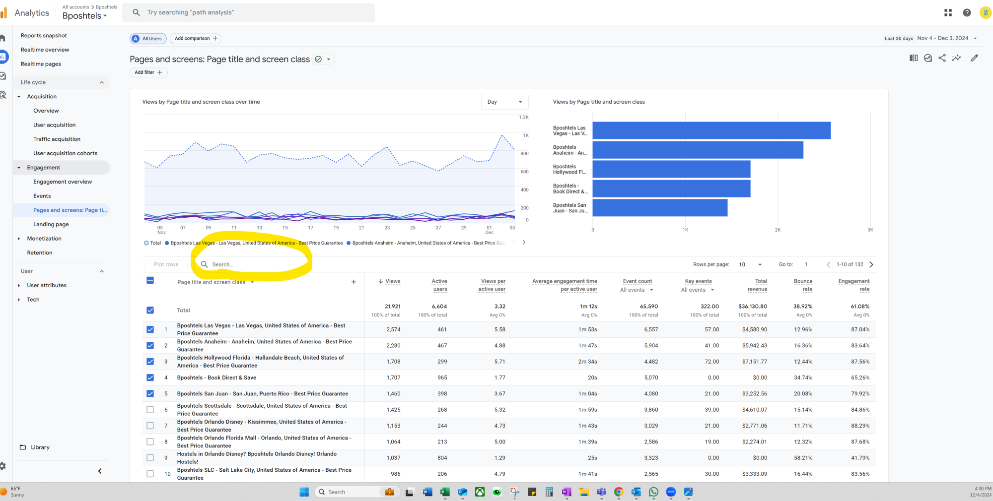Collapse the left navigation panel arrow
Image resolution: width=993 pixels, height=501 pixels.
100,471
